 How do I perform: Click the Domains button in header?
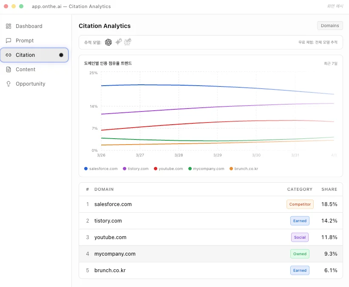(330, 26)
